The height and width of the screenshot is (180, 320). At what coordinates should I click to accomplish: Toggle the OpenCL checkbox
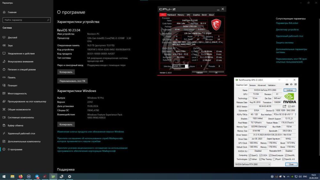pos(250,155)
